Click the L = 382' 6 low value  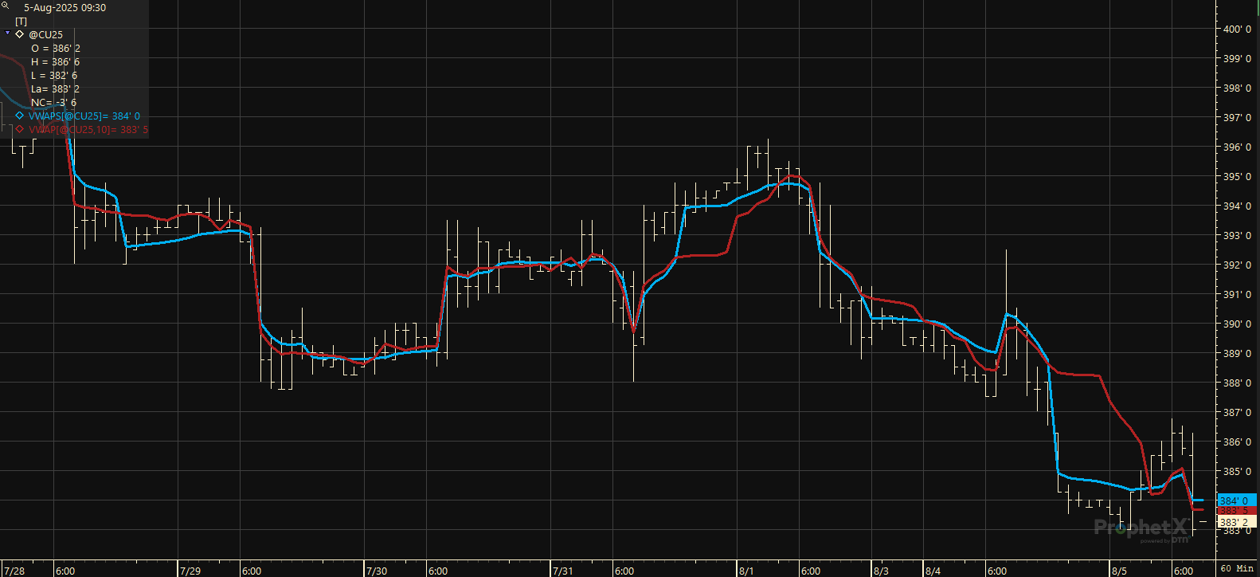(54, 76)
